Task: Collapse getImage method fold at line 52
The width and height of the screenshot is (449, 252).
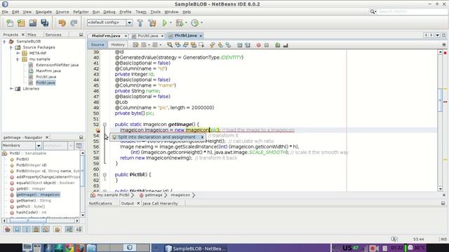Action: click(x=105, y=125)
